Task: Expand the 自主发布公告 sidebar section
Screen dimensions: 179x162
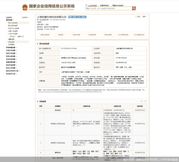Action: click(12, 74)
